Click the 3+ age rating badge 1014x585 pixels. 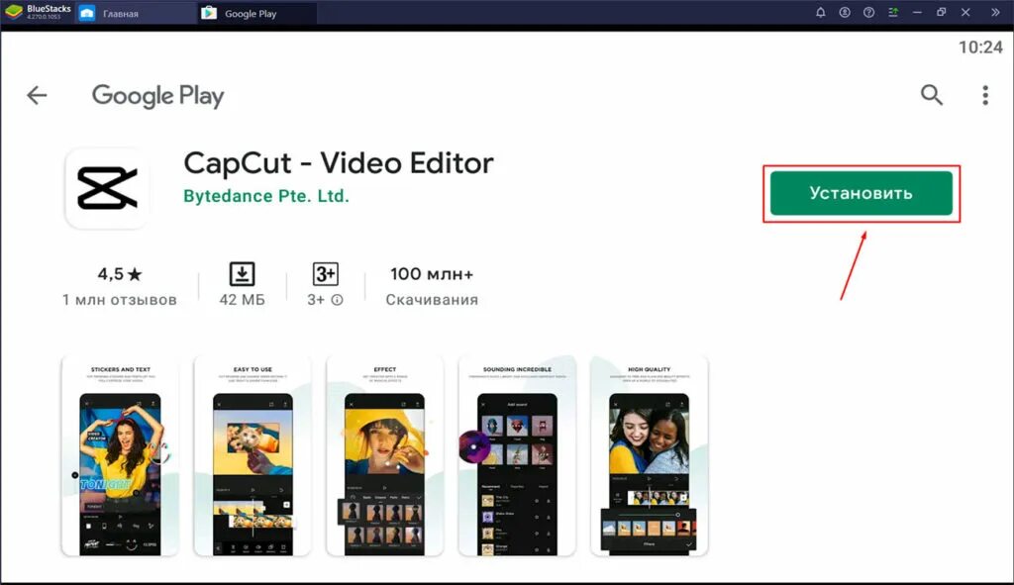point(325,274)
